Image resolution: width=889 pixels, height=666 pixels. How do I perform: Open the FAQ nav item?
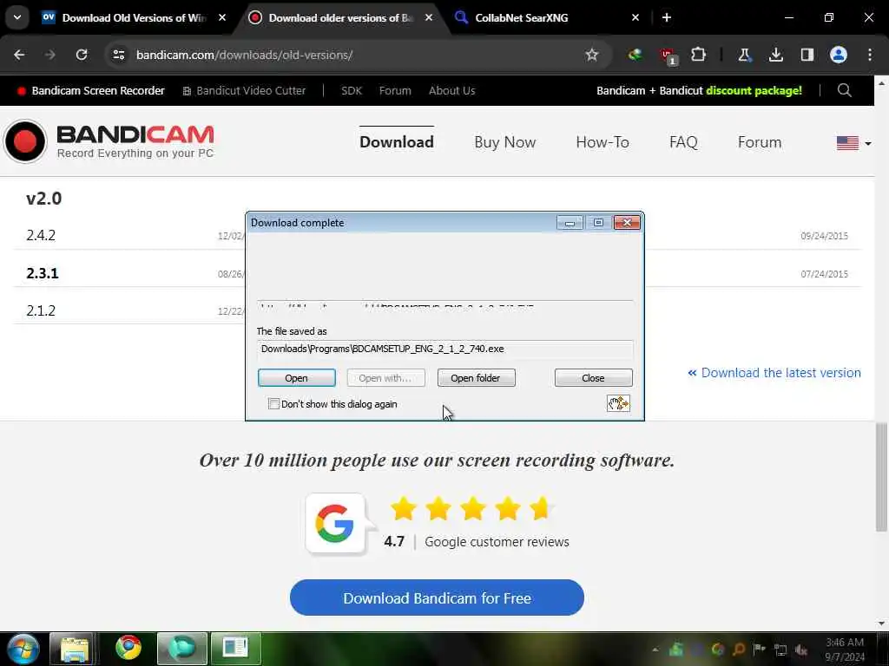pyautogui.click(x=683, y=142)
